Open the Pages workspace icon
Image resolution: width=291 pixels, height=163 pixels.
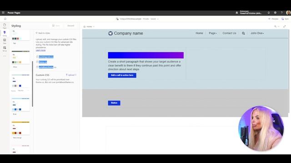pos(5,25)
